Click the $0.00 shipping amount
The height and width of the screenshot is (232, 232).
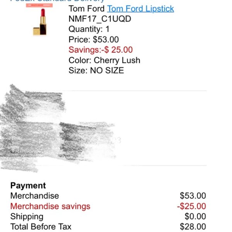pos(195,217)
